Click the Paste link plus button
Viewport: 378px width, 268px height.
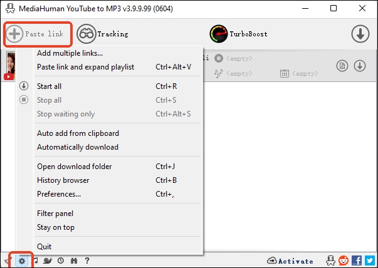pos(14,34)
